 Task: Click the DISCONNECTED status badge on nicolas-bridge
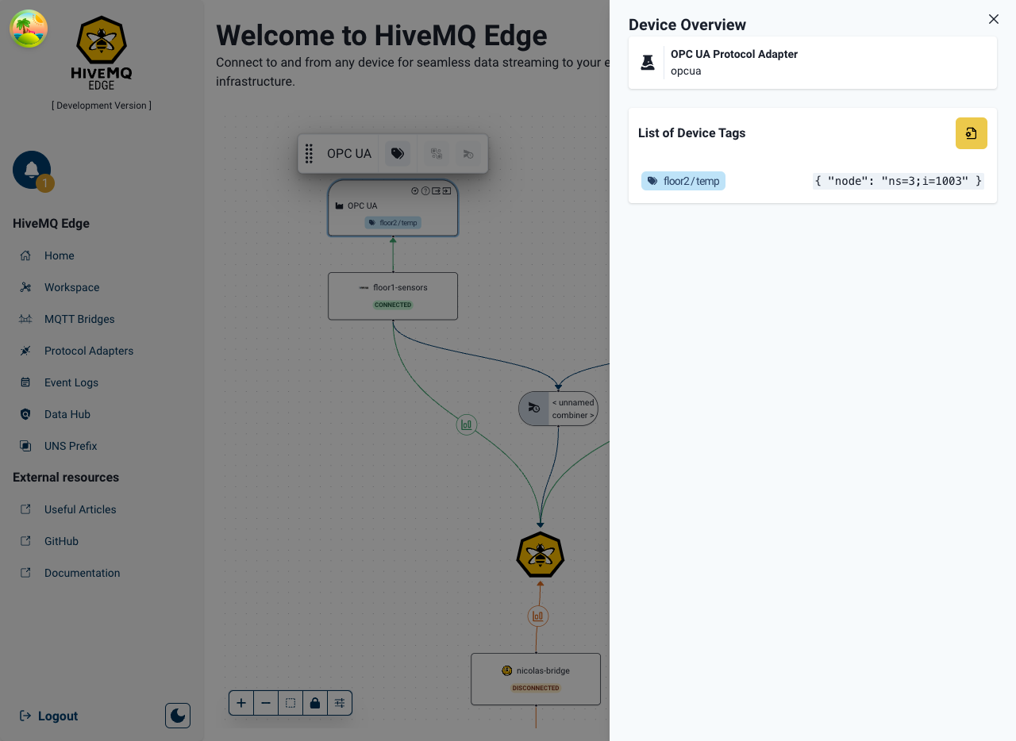(x=536, y=688)
